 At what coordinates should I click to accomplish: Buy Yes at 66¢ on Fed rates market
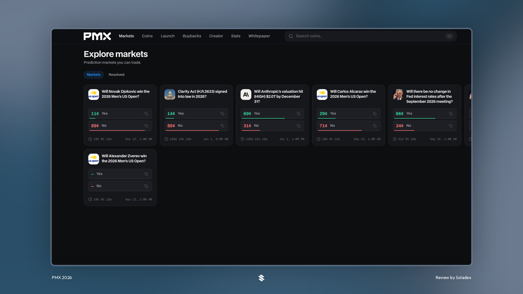point(425,114)
